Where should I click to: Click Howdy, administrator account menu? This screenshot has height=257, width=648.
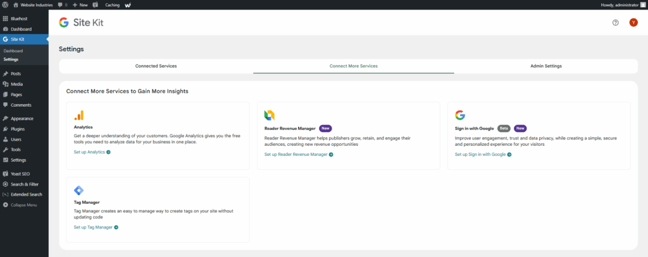tap(623, 5)
